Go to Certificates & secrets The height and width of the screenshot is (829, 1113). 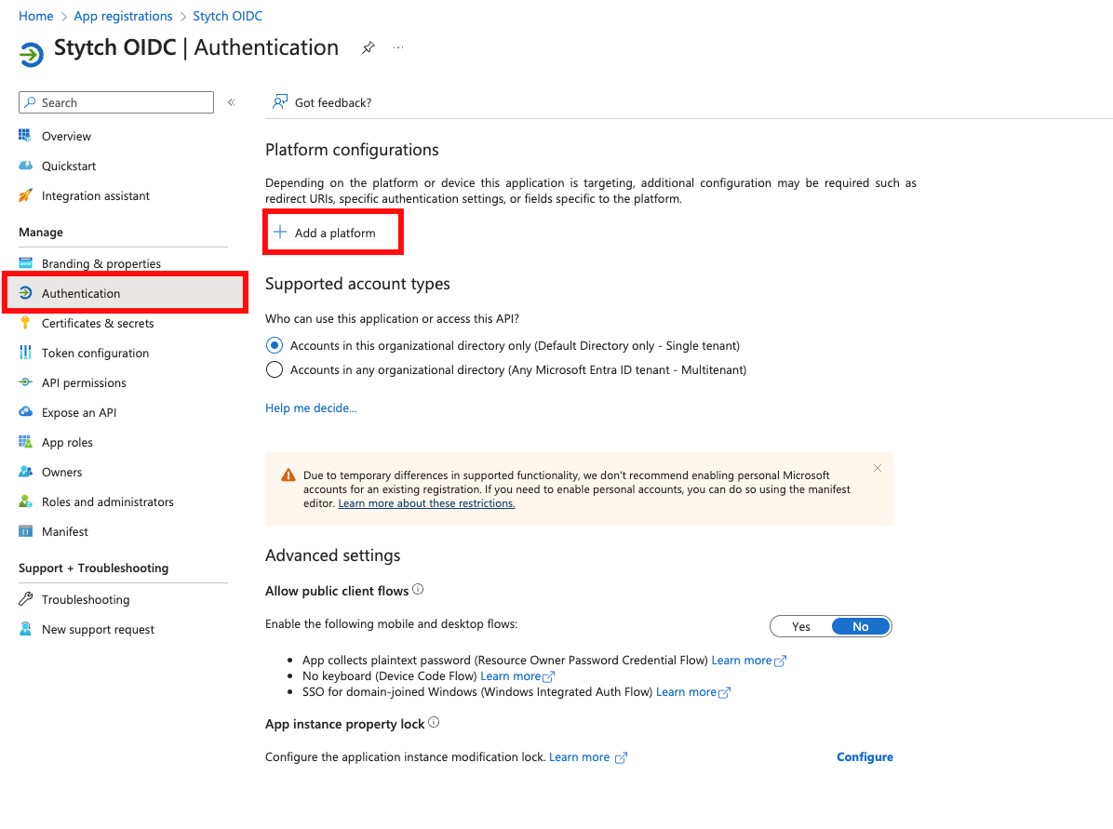97,323
